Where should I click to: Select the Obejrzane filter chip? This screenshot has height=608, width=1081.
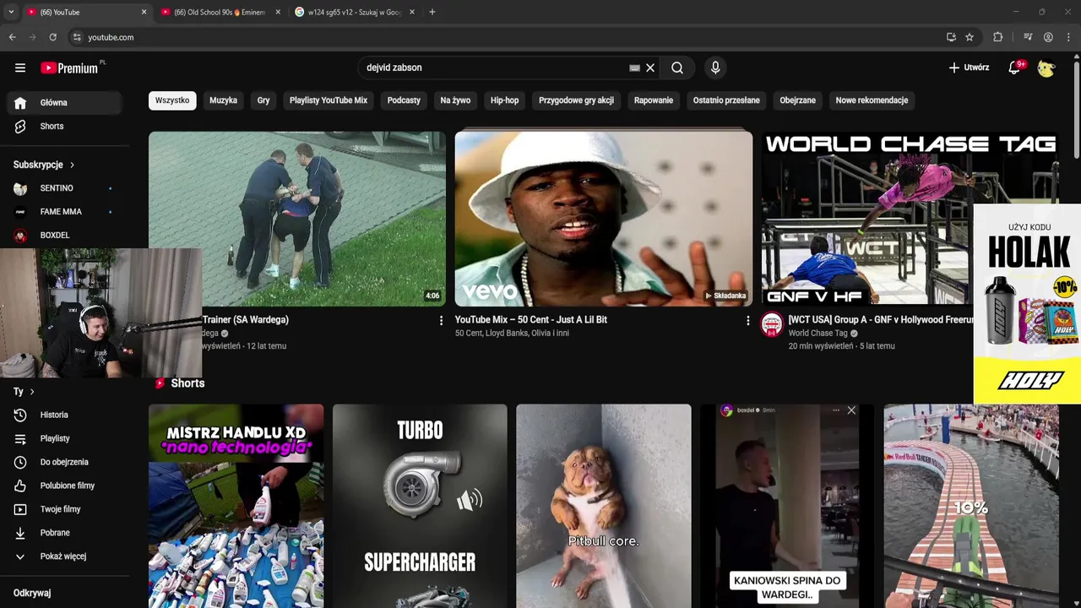point(798,100)
